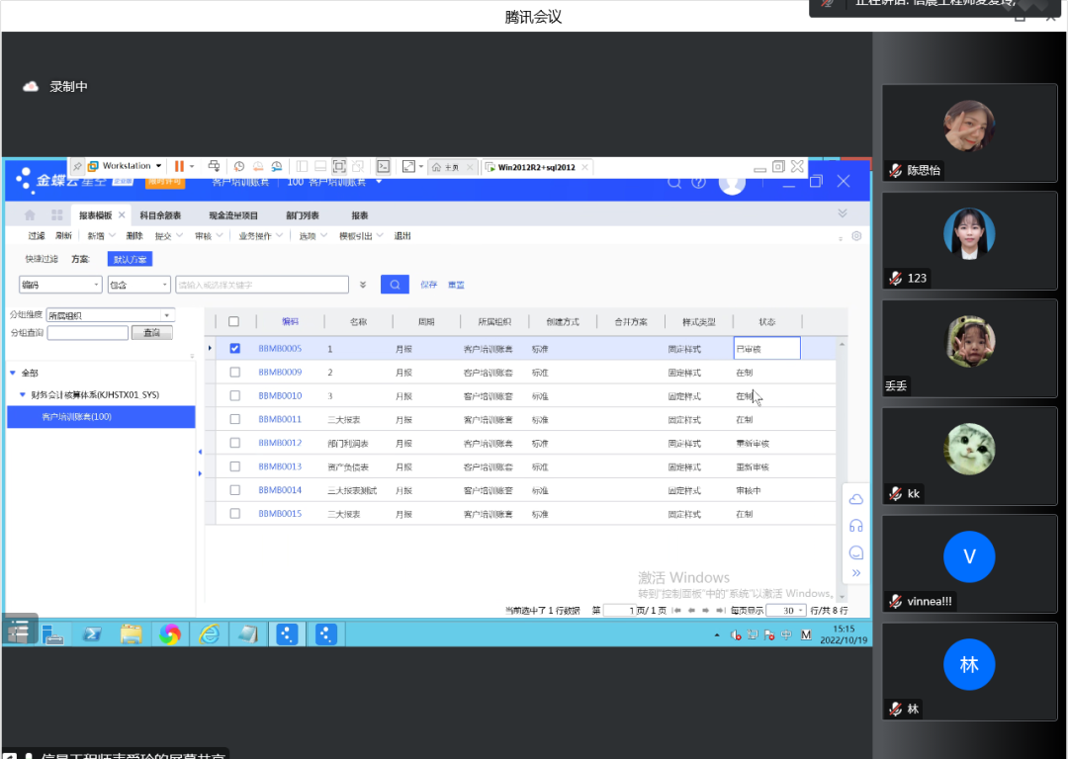Switch to the 报表 tab
The image size is (1068, 759).
point(360,215)
